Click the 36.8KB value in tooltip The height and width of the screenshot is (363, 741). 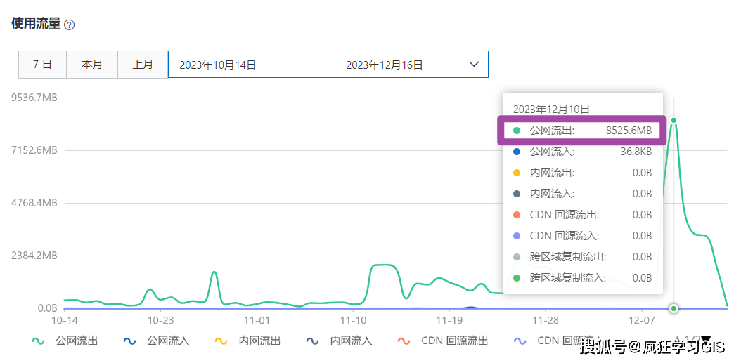point(636,152)
